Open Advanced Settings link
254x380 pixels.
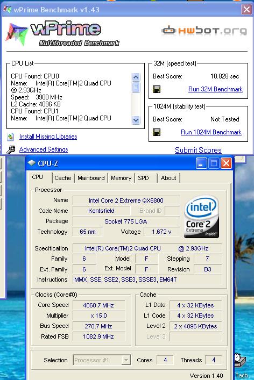pos(44,149)
